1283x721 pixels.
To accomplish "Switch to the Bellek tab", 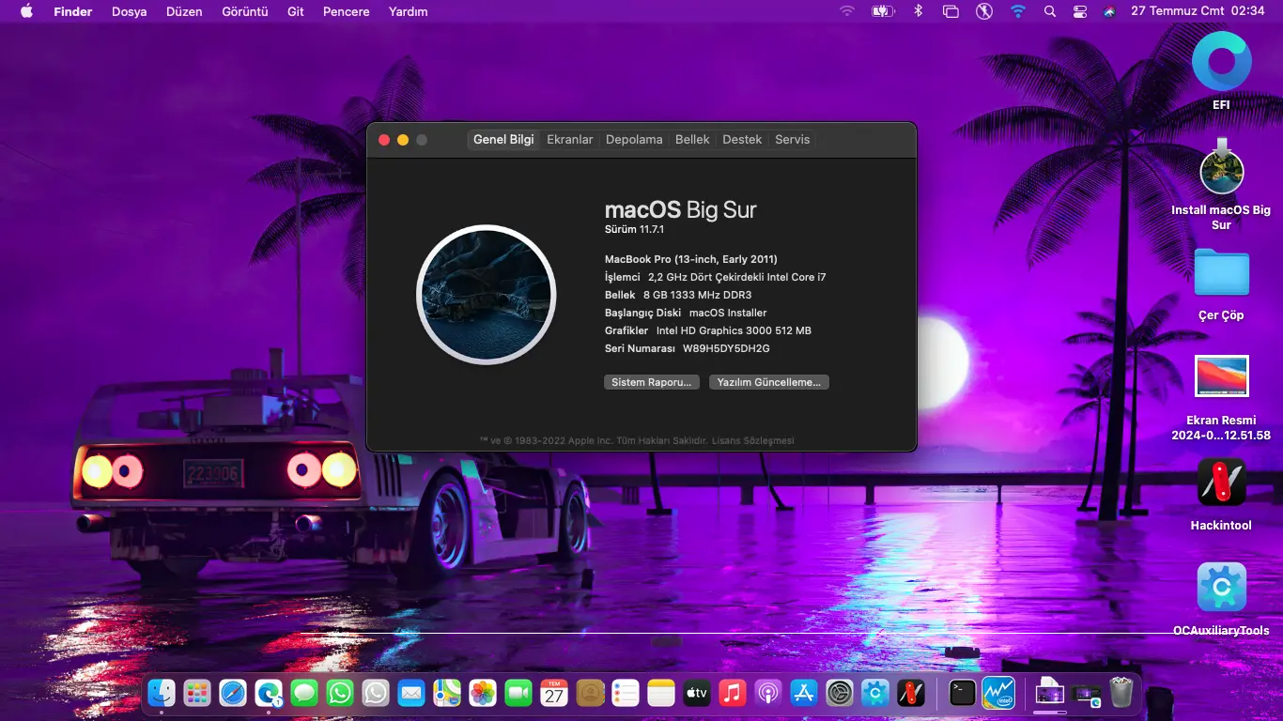I will pos(692,139).
